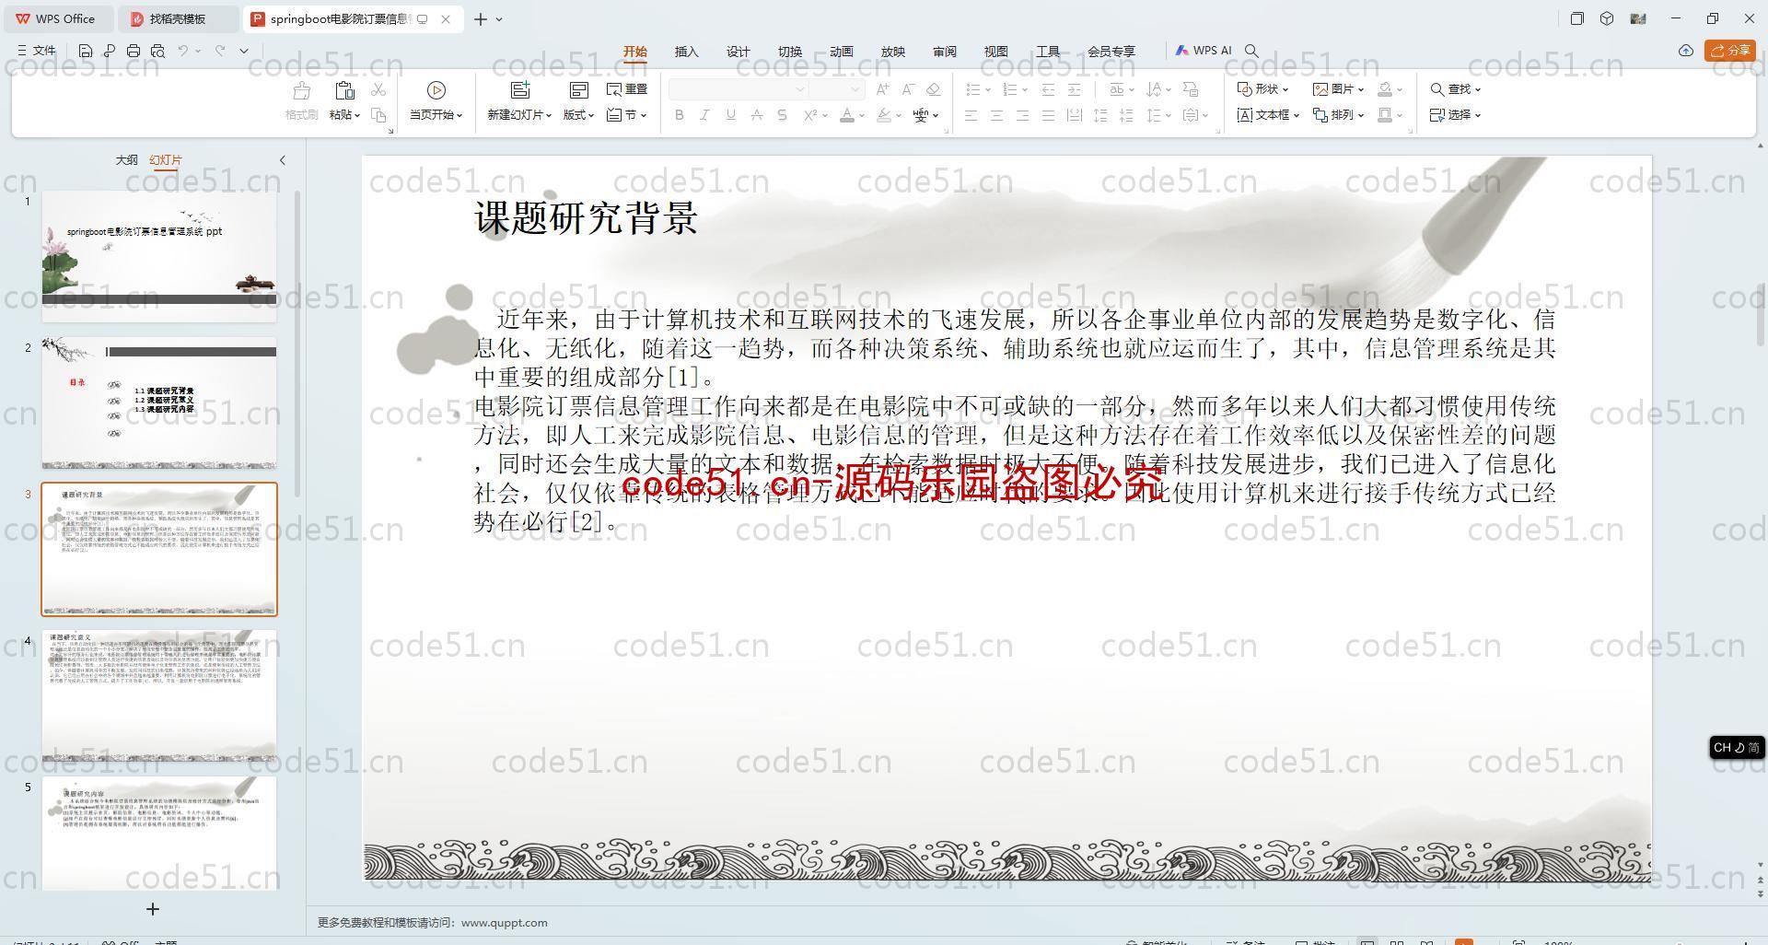1768x945 pixels.
Task: Click the Decrease Font Size icon
Action: click(908, 89)
